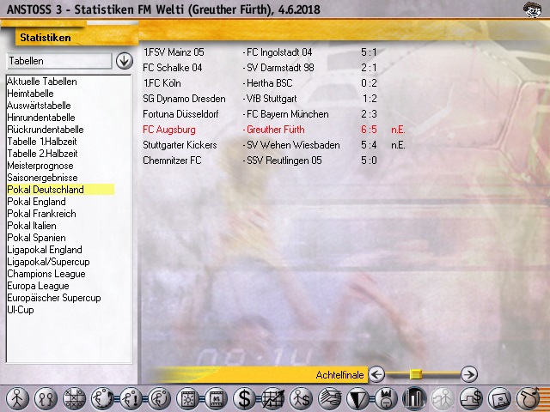Open Champions League statistics
This screenshot has height=412, width=550.
(46, 274)
